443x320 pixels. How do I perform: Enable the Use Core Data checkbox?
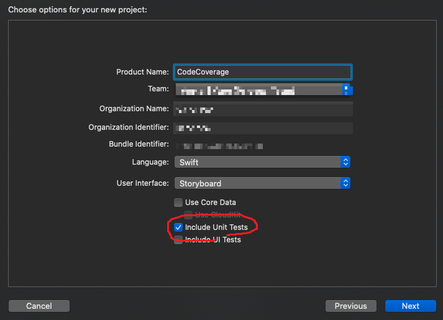click(x=178, y=203)
